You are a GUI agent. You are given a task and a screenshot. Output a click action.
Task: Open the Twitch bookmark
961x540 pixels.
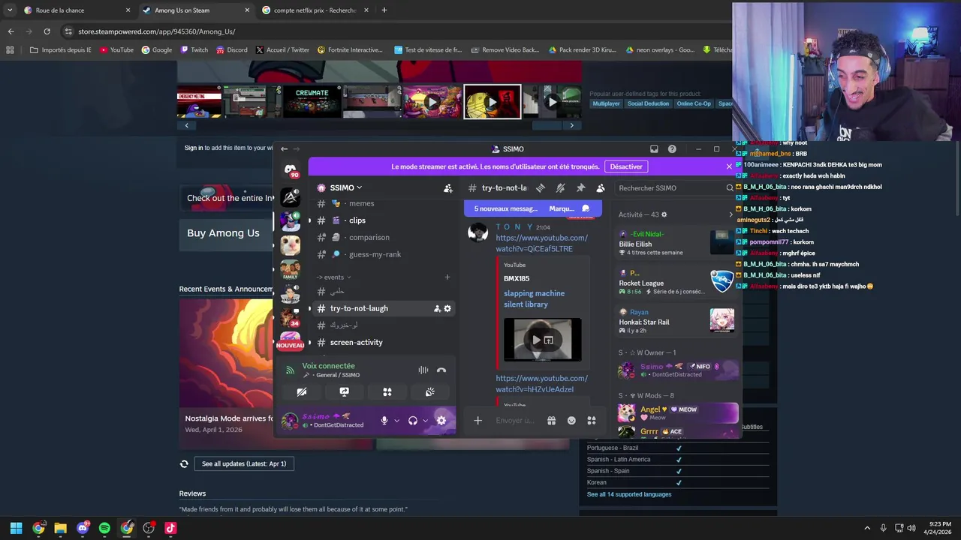point(194,50)
